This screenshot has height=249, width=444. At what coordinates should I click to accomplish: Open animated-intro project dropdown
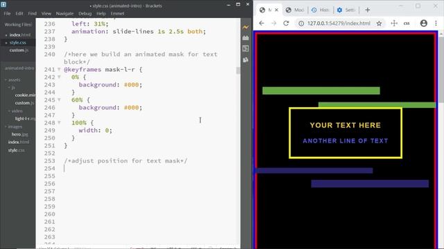[19, 68]
